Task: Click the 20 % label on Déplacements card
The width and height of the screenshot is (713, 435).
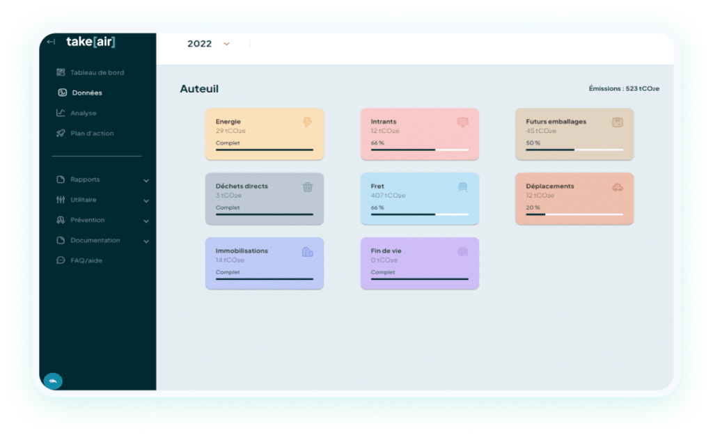Action: [x=533, y=207]
